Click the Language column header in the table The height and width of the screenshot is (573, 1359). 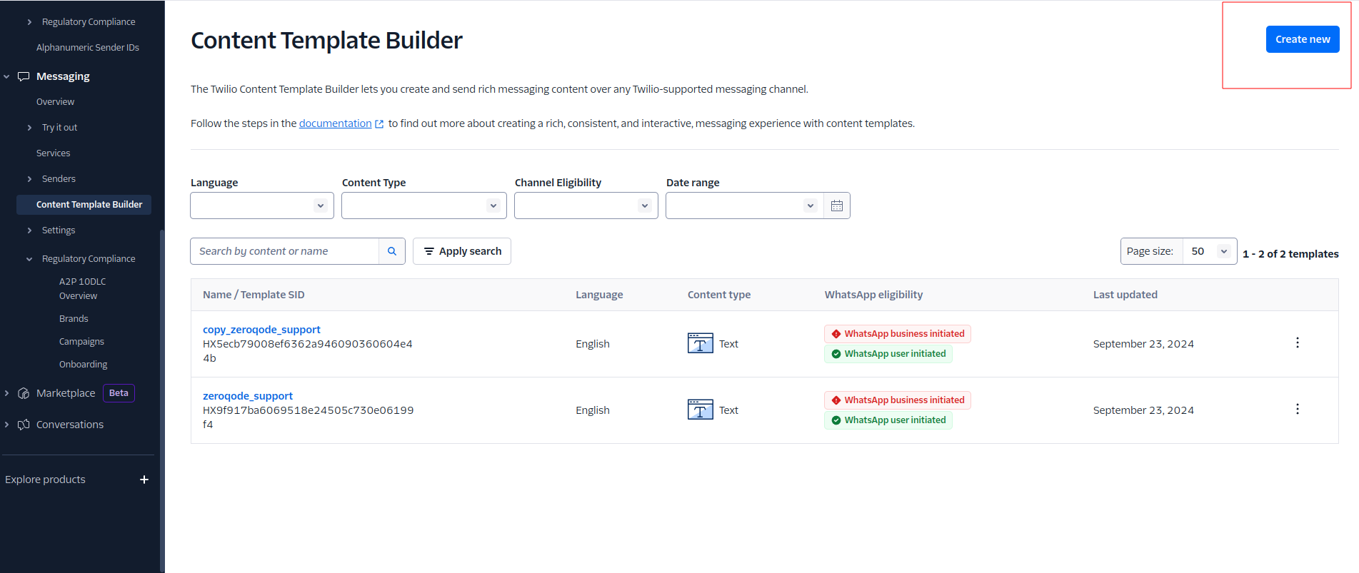coord(599,295)
